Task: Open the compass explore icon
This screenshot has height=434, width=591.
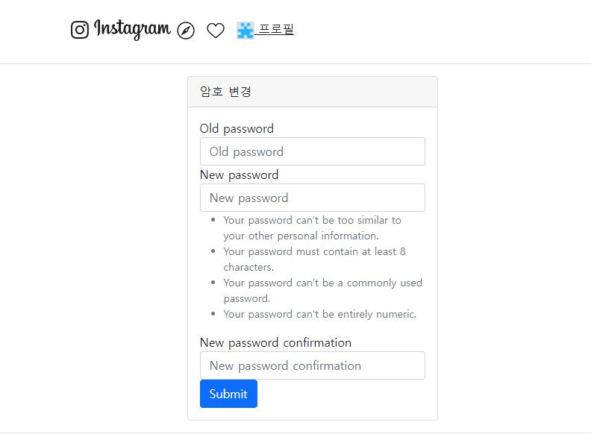Action: tap(186, 31)
